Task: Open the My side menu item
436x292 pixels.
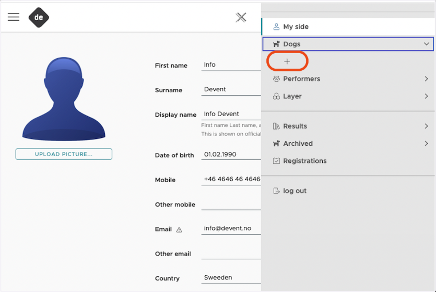Action: (x=348, y=27)
